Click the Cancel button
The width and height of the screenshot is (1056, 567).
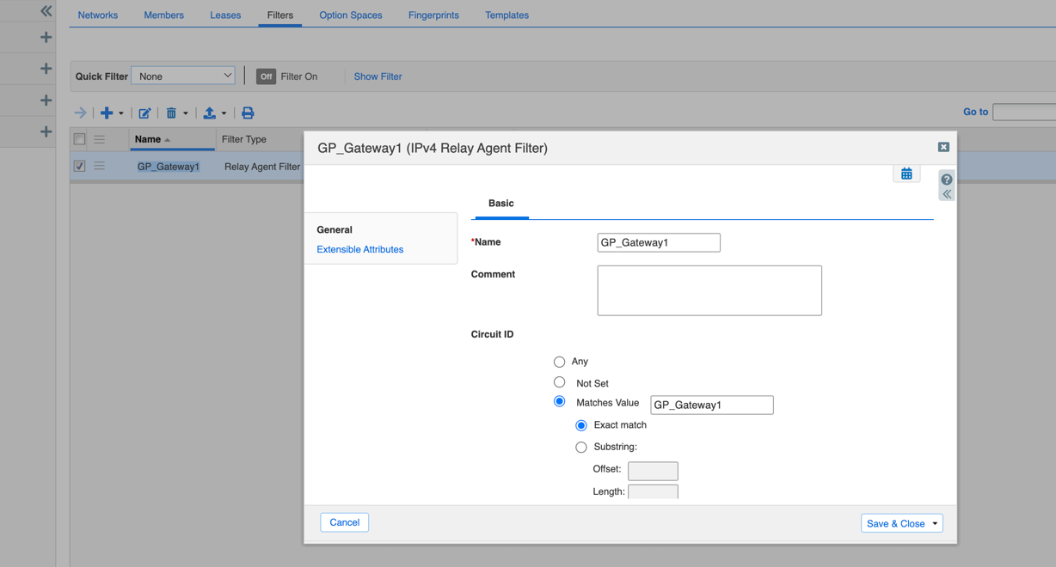coord(344,522)
